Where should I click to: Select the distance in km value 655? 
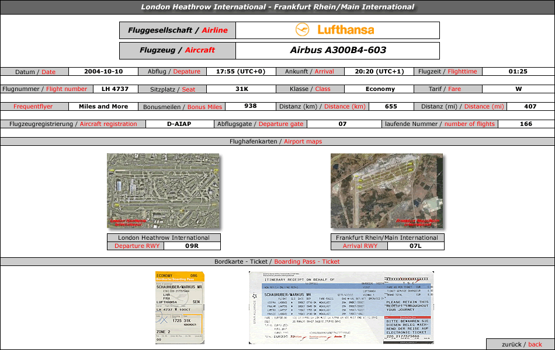(391, 106)
